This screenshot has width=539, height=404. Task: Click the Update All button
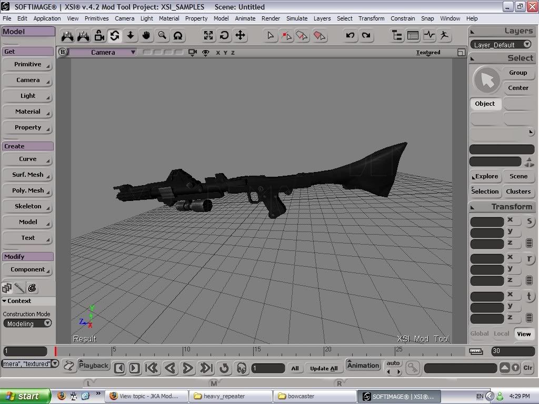tap(324, 368)
